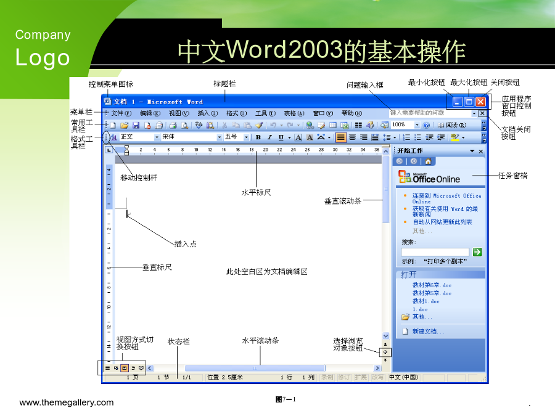Switch to Outline view button
The height and width of the screenshot is (416, 555).
coord(133,369)
